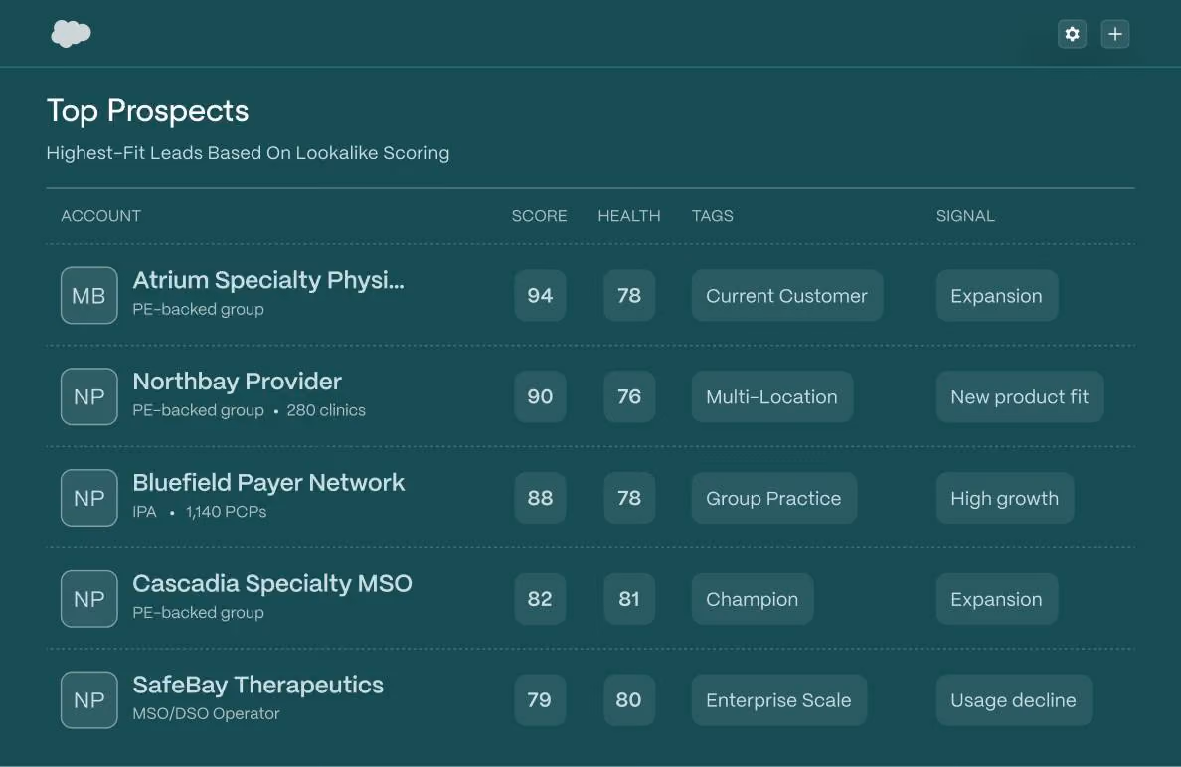The height and width of the screenshot is (767, 1181).
Task: Select the Usage decline signal
Action: 1014,700
